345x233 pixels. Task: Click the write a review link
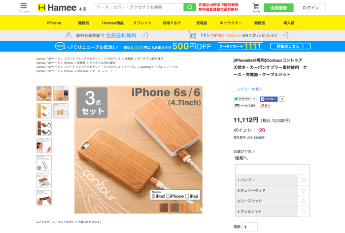tap(249, 89)
